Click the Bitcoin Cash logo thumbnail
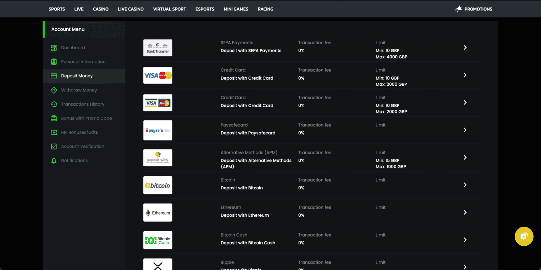541x270 pixels. [x=158, y=240]
